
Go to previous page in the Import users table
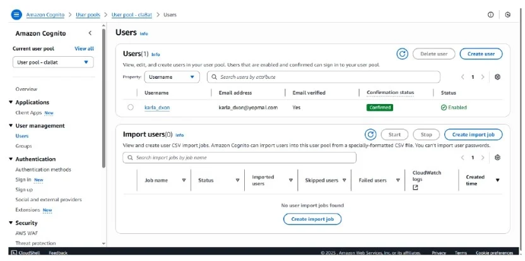[x=463, y=158]
